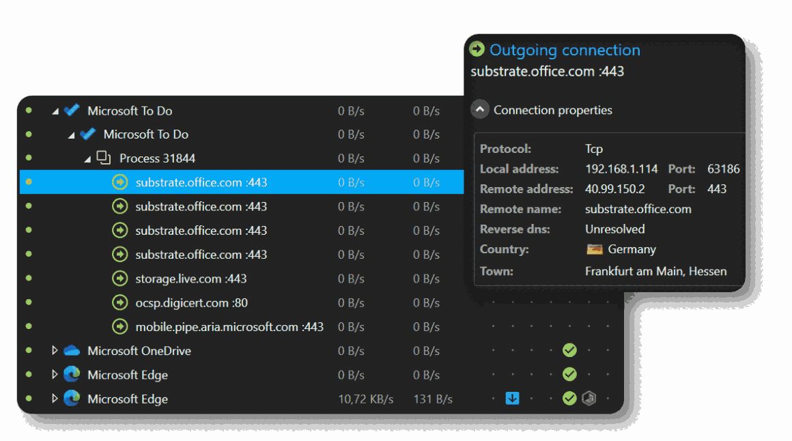Click the green checkmark on bottom Edge row
This screenshot has width=792, height=441.
(569, 398)
